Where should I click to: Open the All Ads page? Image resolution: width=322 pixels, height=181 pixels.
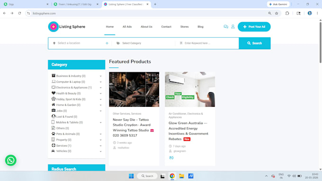click(127, 26)
